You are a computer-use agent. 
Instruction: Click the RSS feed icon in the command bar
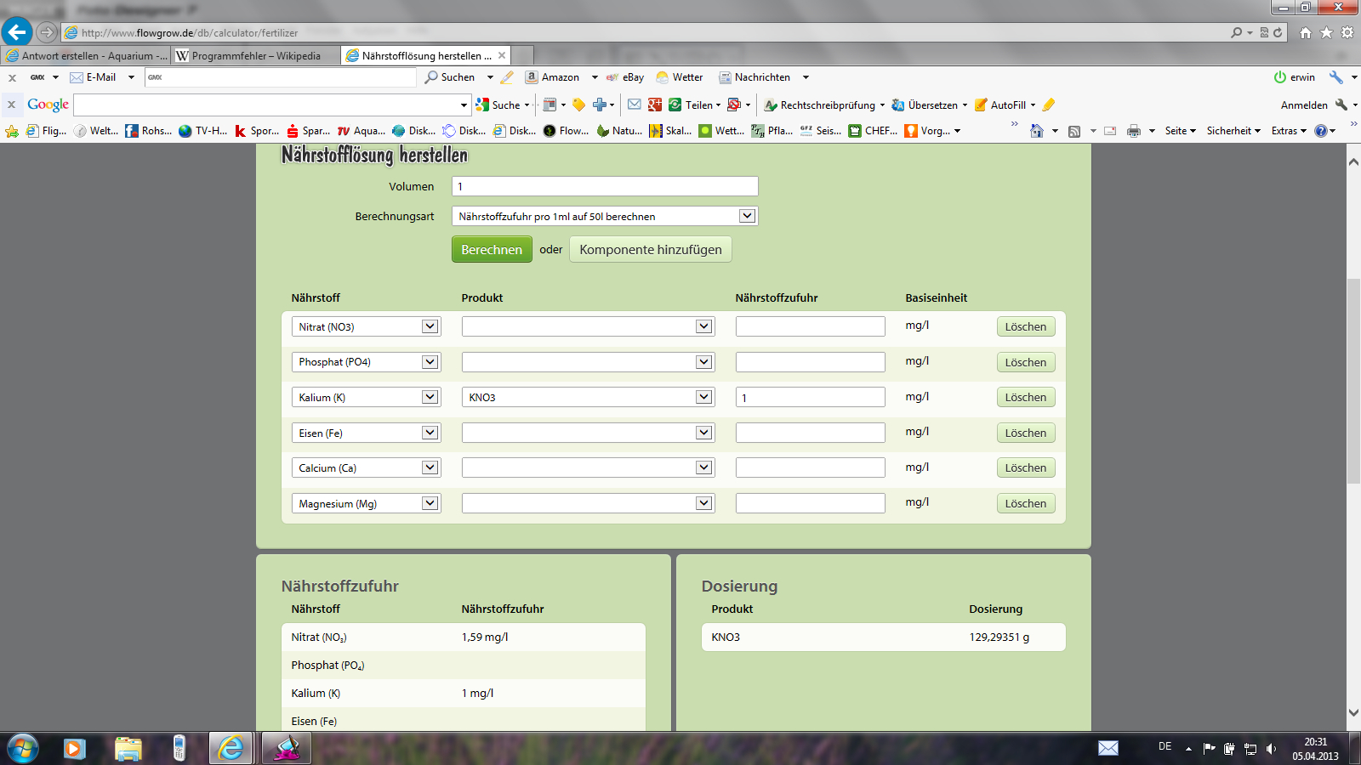coord(1074,131)
